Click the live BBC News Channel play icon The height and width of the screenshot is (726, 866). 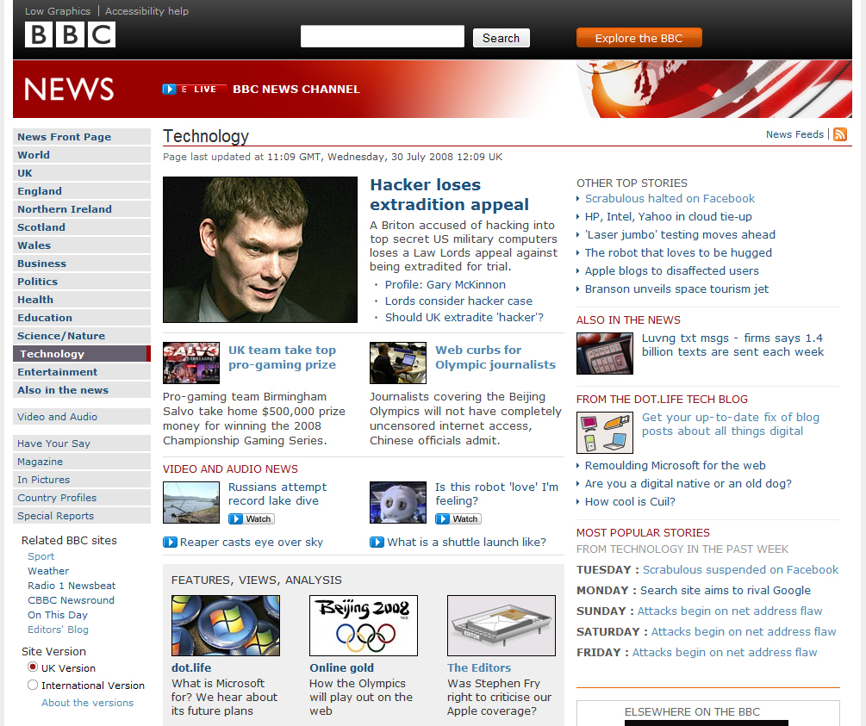[x=170, y=89]
